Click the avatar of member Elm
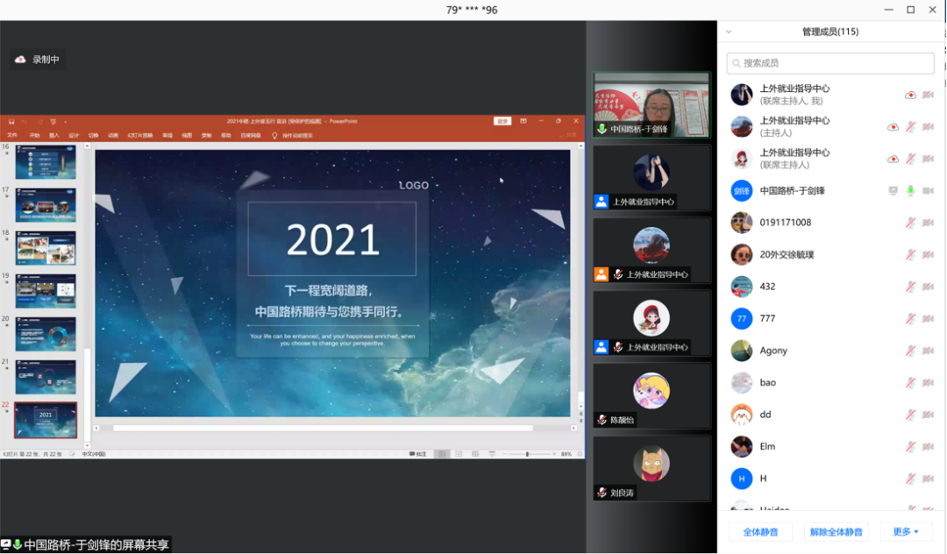The width and height of the screenshot is (947, 554). point(742,446)
